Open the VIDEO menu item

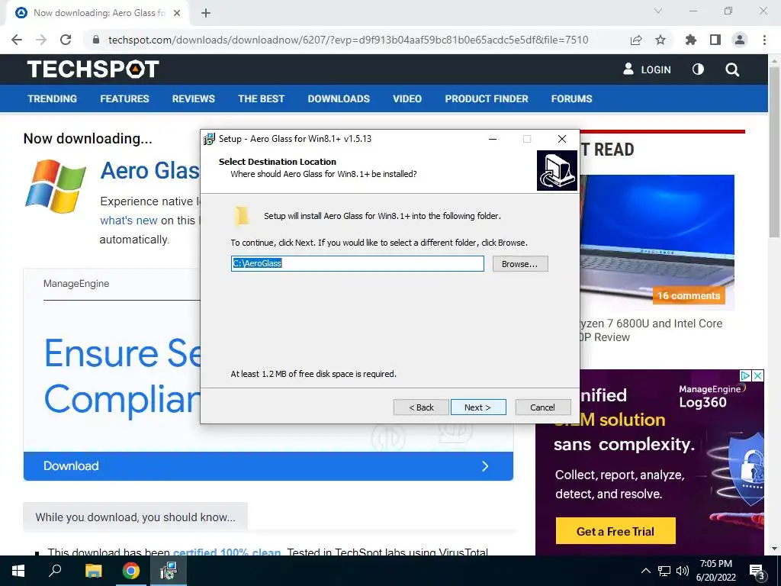tap(407, 98)
